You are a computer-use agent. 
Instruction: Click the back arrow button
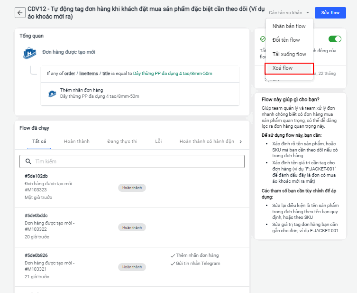(20, 12)
